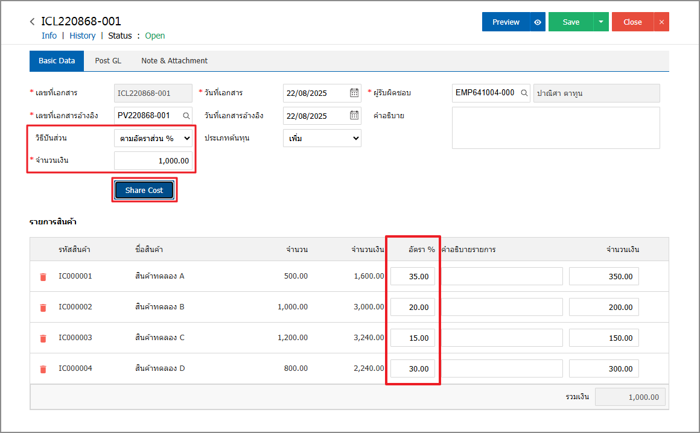700x433 pixels.
Task: Switch to the Post GL tab
Action: point(108,61)
